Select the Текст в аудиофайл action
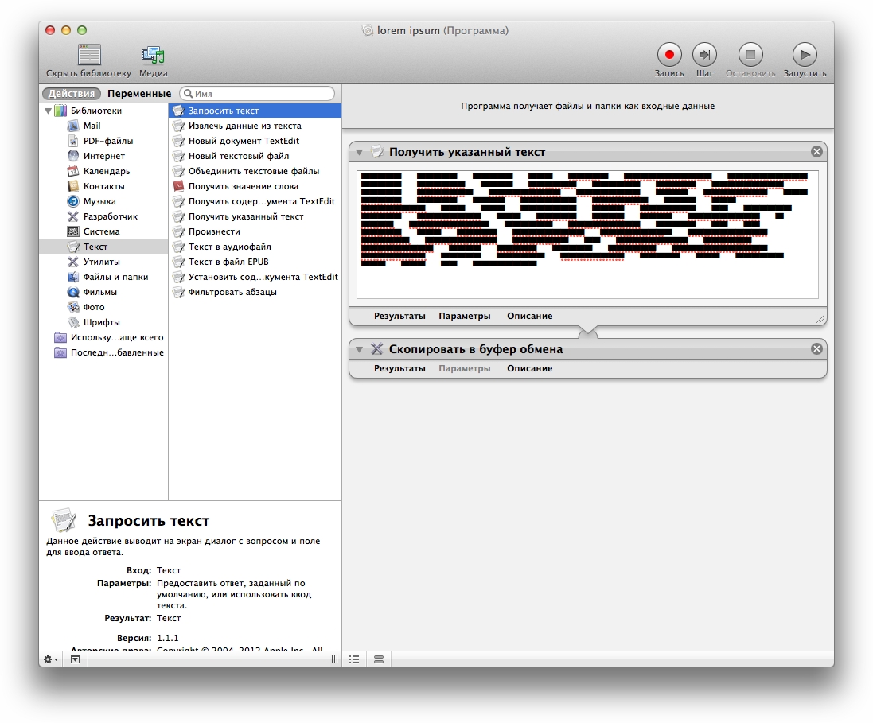Image resolution: width=873 pixels, height=723 pixels. (x=255, y=246)
